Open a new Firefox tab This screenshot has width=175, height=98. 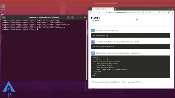(115, 9)
